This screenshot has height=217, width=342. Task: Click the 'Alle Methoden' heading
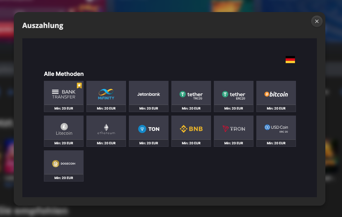coord(64,74)
